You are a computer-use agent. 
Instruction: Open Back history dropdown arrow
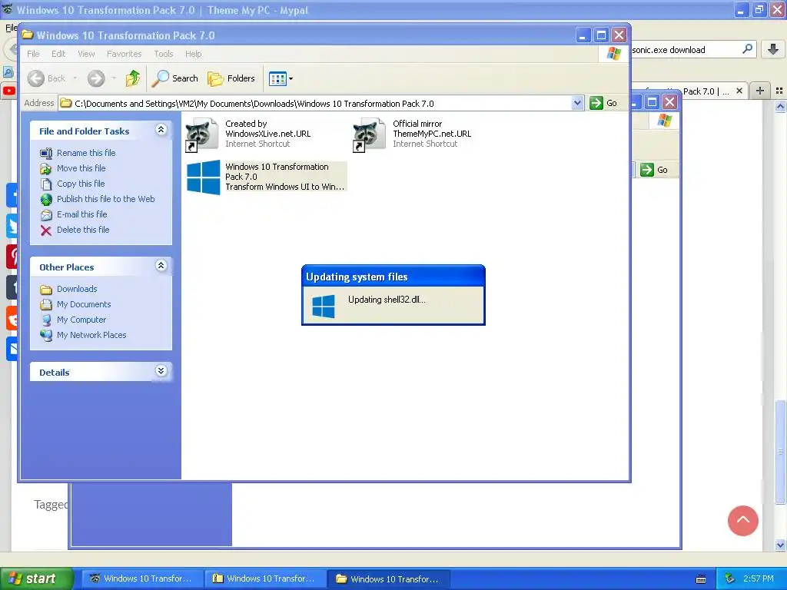coord(75,78)
